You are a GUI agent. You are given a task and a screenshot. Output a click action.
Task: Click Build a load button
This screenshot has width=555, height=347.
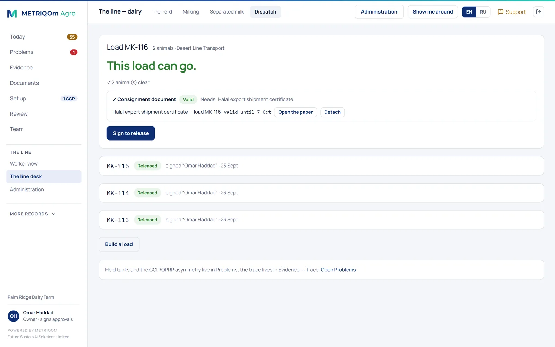(119, 245)
